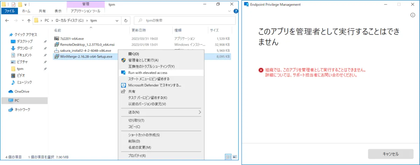Switch to large icons view in status bar
The height and width of the screenshot is (165, 420).
(234, 157)
